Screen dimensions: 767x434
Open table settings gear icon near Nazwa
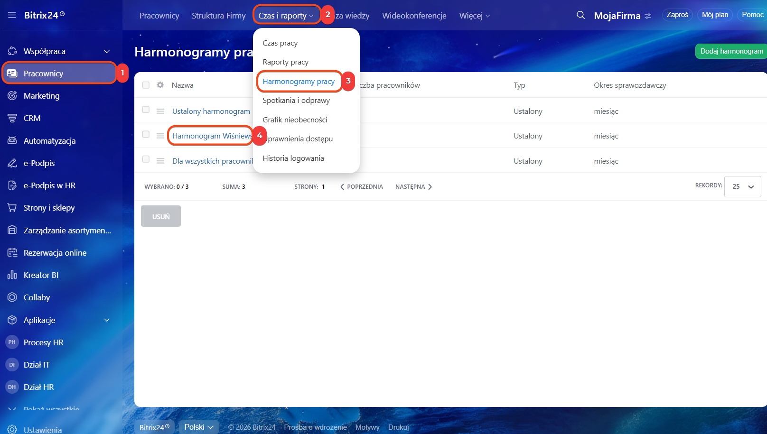pyautogui.click(x=160, y=85)
